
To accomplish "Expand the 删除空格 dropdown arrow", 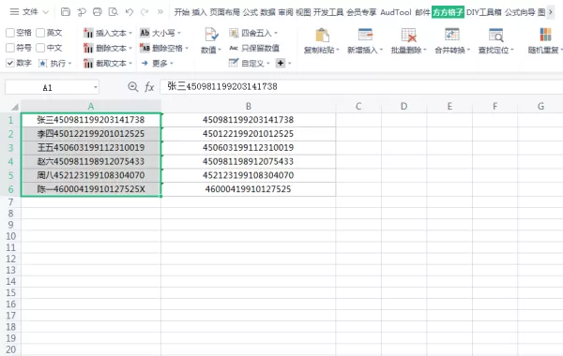I will coord(187,48).
